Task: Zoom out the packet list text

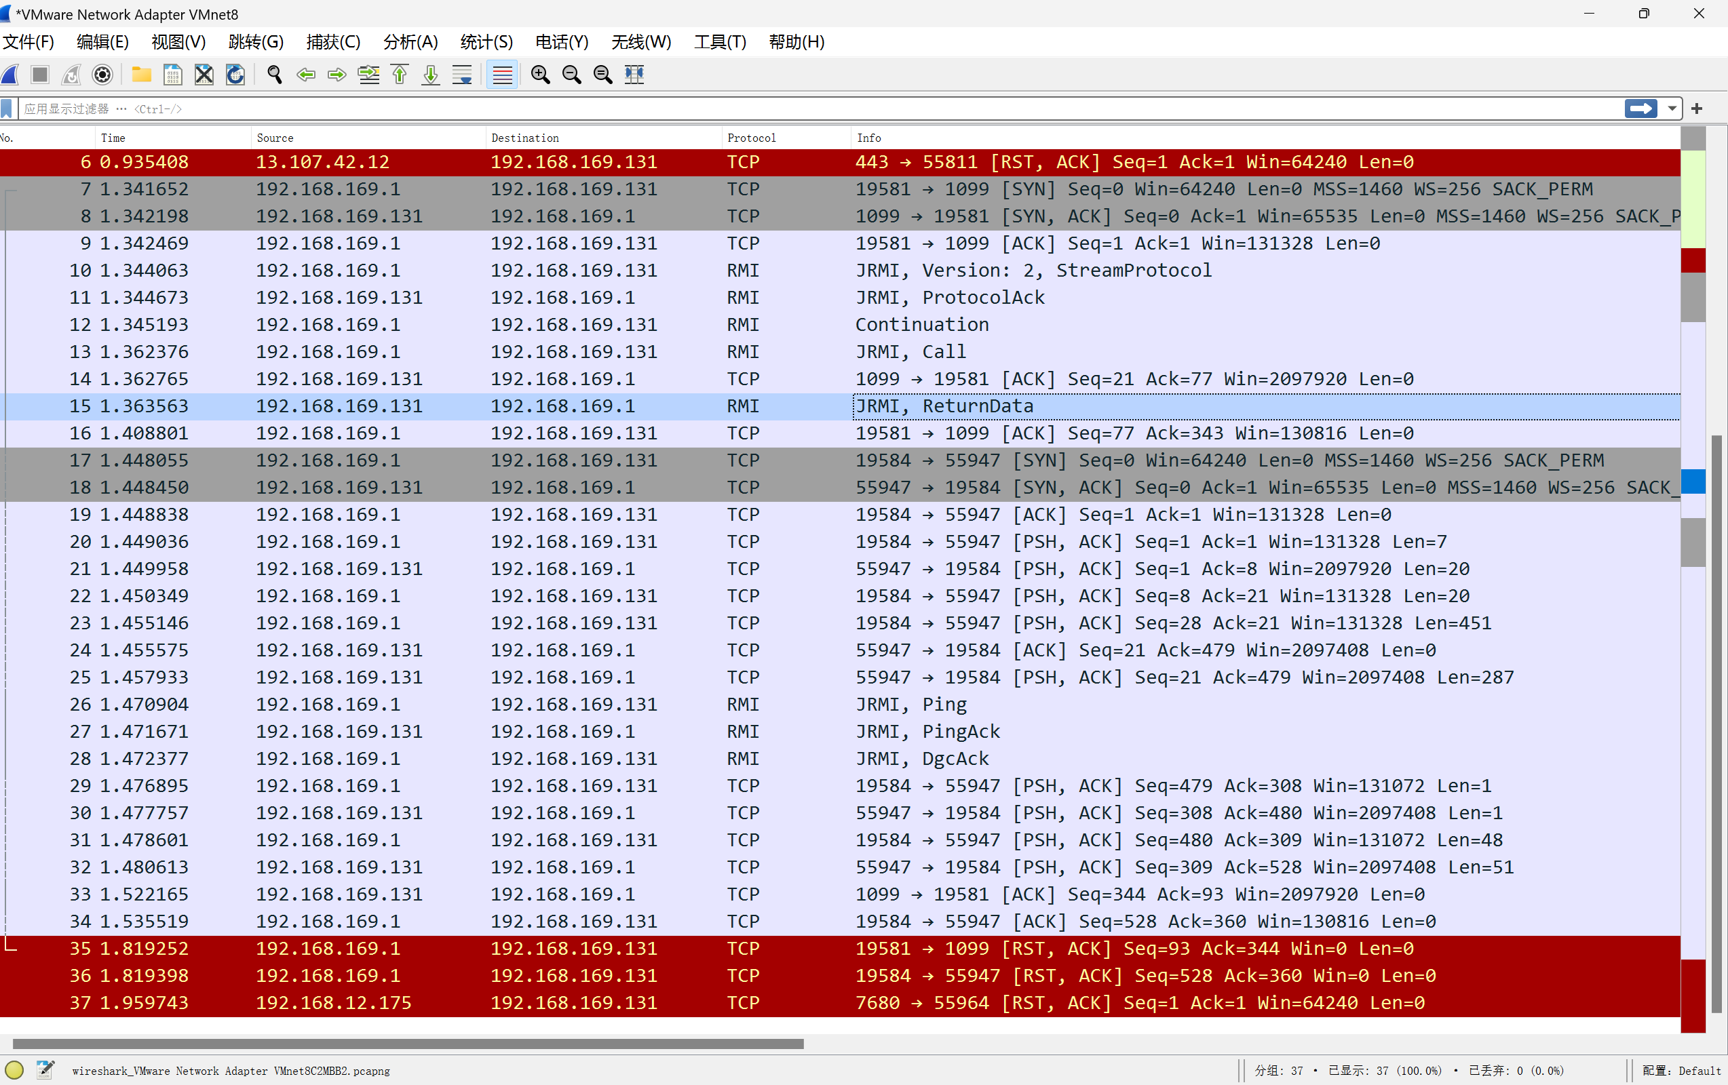Action: 572,75
